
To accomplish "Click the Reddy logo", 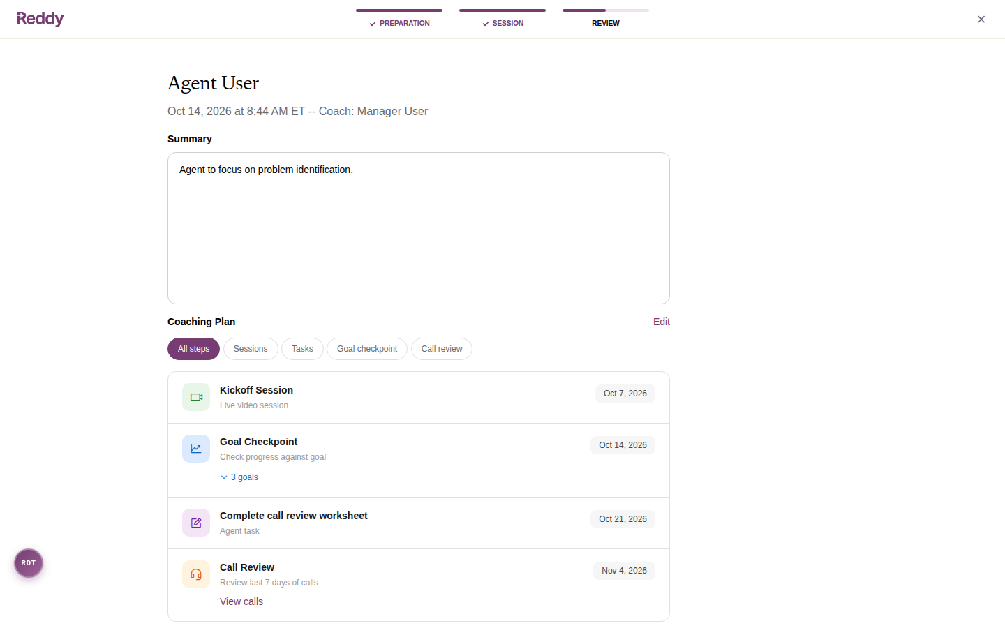I will coord(40,19).
